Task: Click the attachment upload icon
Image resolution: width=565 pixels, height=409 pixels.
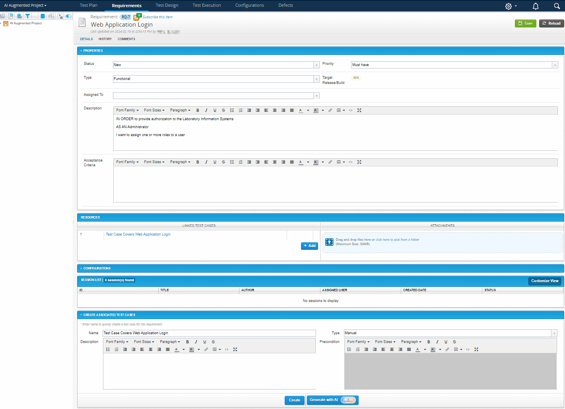Action: [329, 242]
